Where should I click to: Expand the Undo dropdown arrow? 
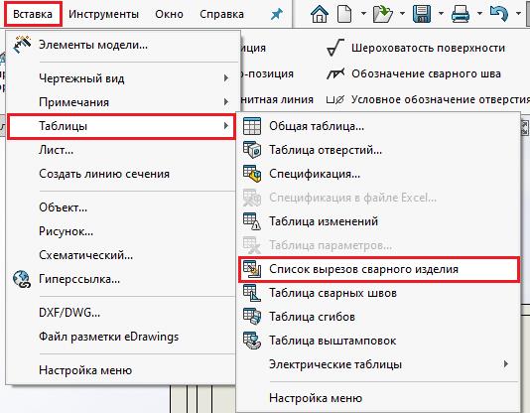pyautogui.click(x=518, y=14)
